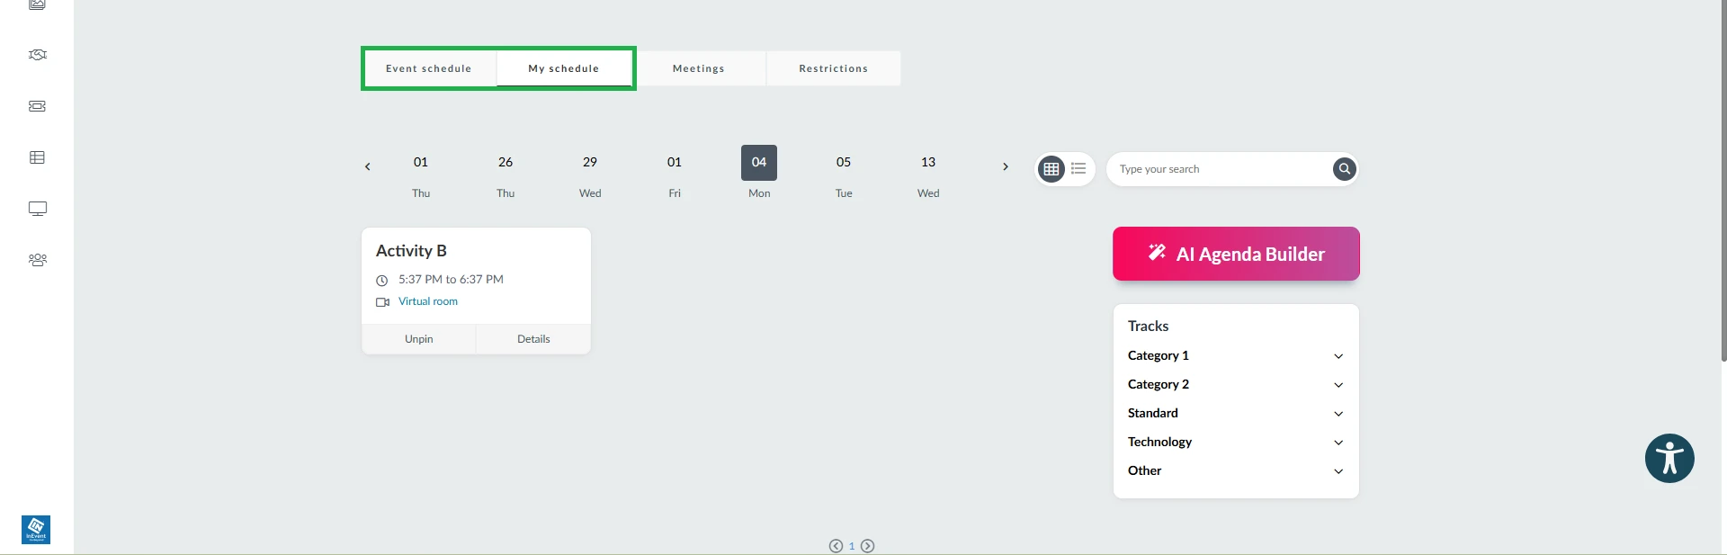Go to previous dates with left arrow

click(367, 166)
